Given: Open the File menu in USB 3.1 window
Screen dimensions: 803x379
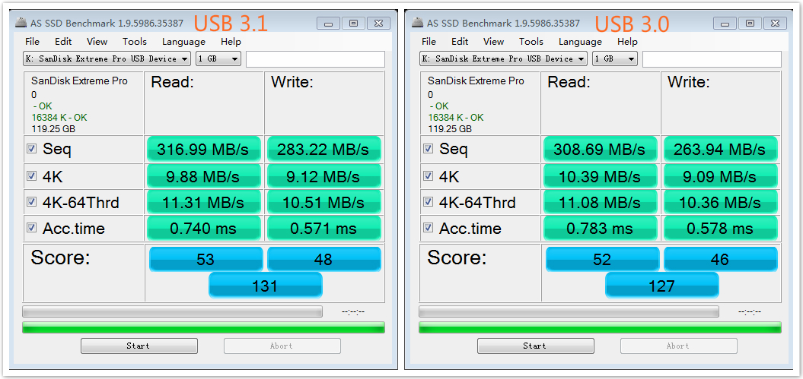Looking at the screenshot, I should coord(32,42).
